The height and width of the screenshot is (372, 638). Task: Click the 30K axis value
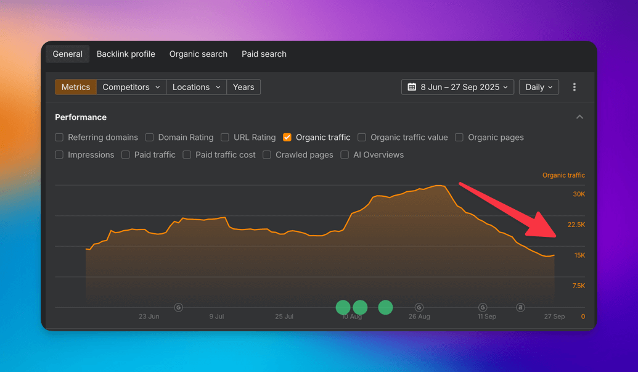point(579,194)
